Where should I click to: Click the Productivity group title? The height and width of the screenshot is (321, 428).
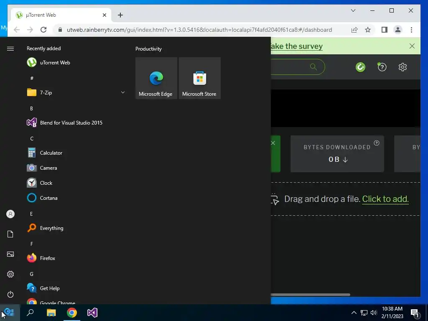pyautogui.click(x=148, y=49)
